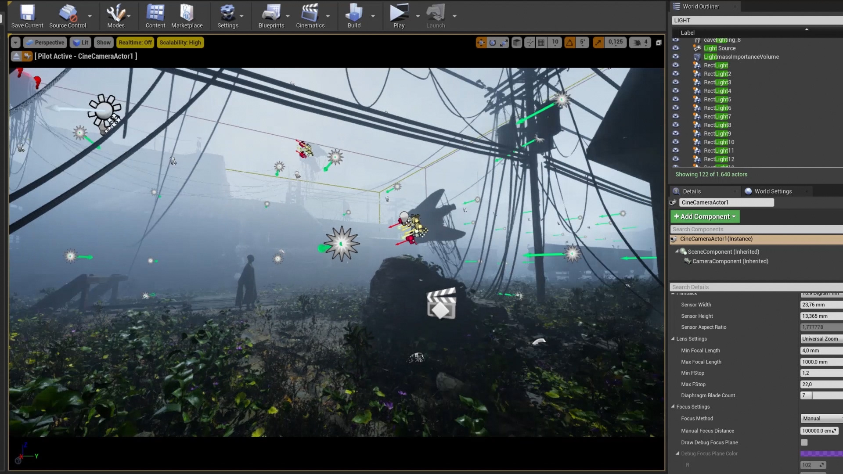Open the Show viewport menu
This screenshot has height=474, width=843.
pos(104,43)
